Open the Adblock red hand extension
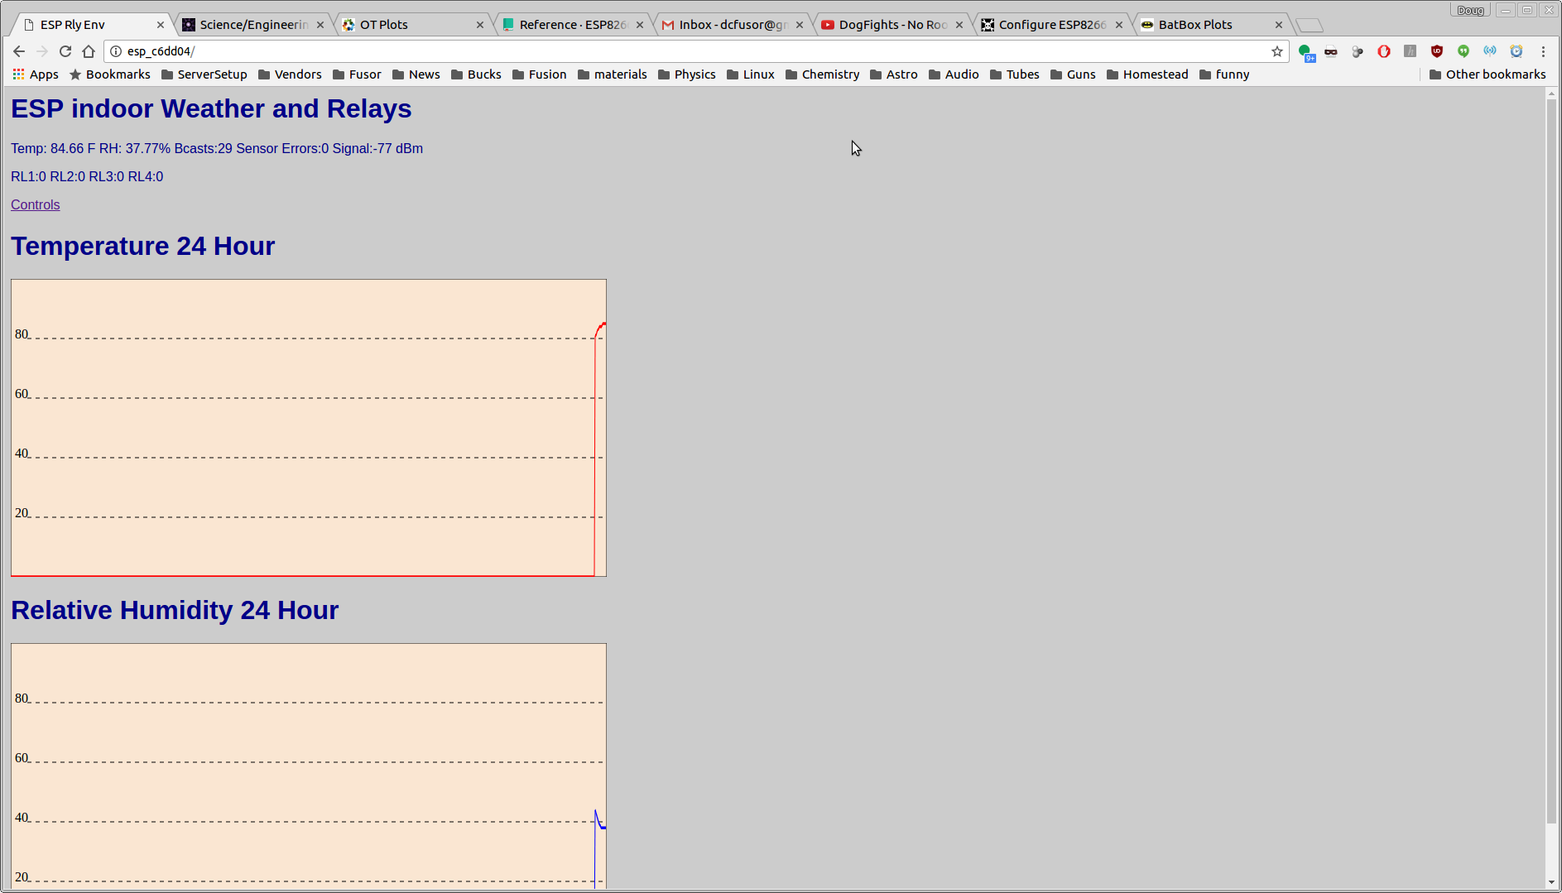Screen dimensions: 1562x893 point(1384,51)
